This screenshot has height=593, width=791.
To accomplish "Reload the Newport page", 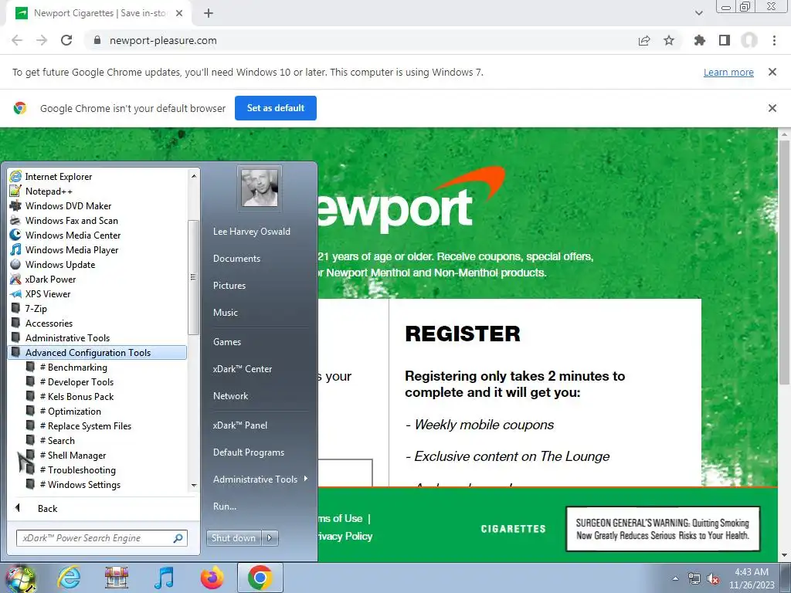I will point(66,40).
